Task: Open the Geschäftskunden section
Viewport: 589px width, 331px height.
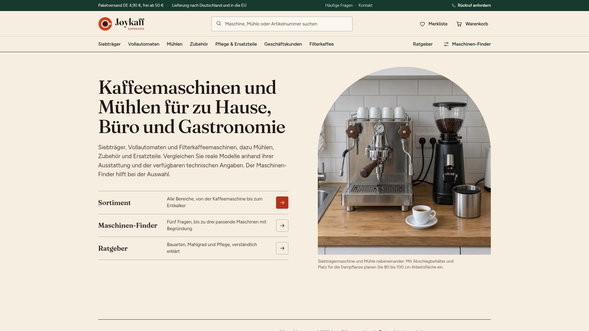Action: click(x=283, y=44)
